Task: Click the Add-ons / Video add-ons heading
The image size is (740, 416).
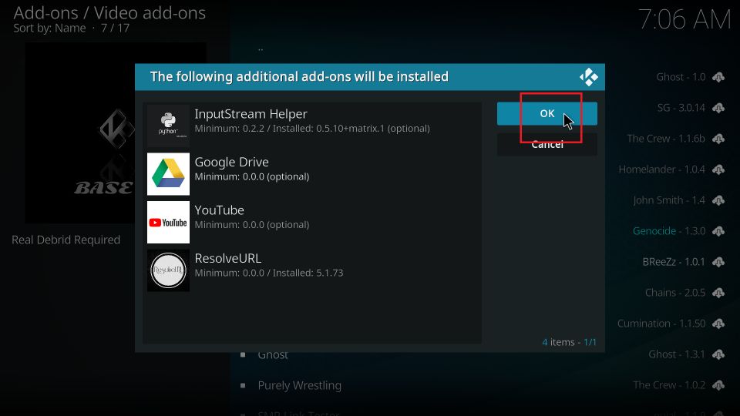Action: tap(109, 13)
